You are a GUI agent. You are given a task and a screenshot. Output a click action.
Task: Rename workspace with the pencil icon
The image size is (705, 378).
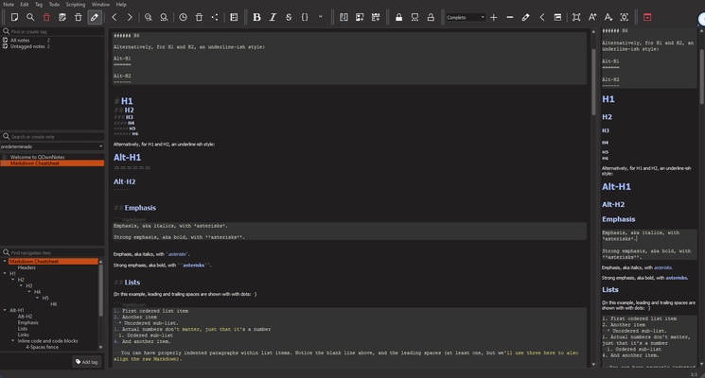(x=525, y=17)
